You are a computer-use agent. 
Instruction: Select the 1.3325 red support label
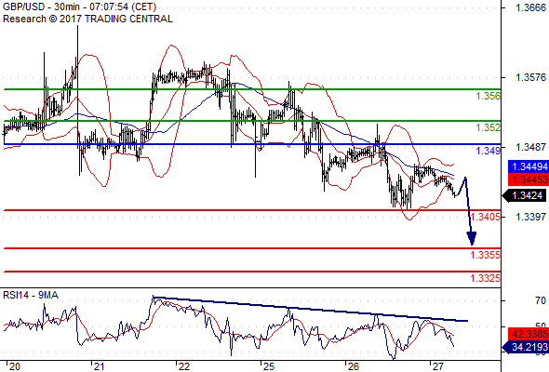pyautogui.click(x=486, y=278)
